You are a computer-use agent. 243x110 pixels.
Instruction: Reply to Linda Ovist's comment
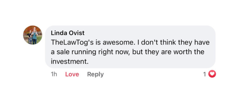(95, 74)
